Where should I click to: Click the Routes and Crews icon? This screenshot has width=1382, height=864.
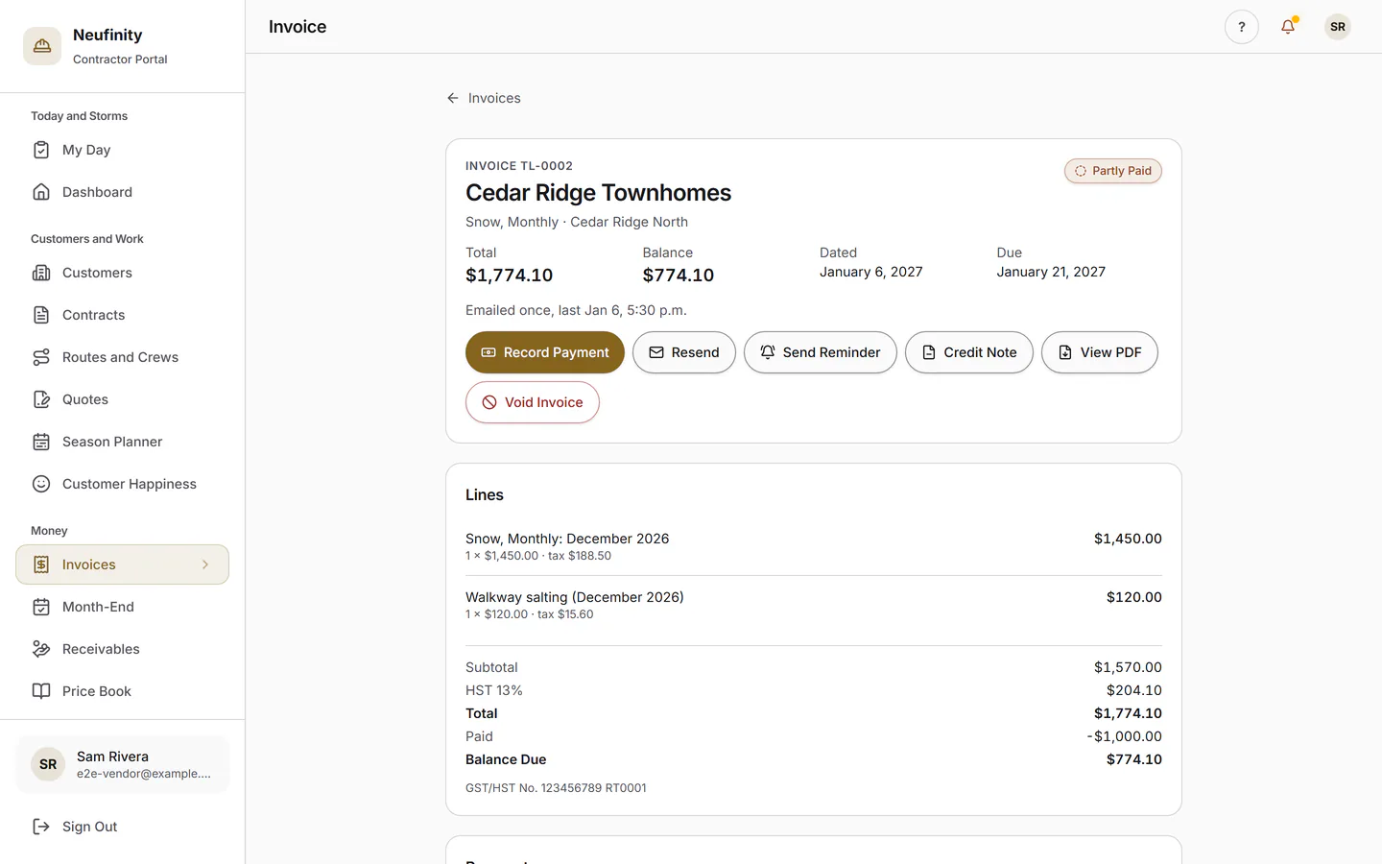click(41, 357)
